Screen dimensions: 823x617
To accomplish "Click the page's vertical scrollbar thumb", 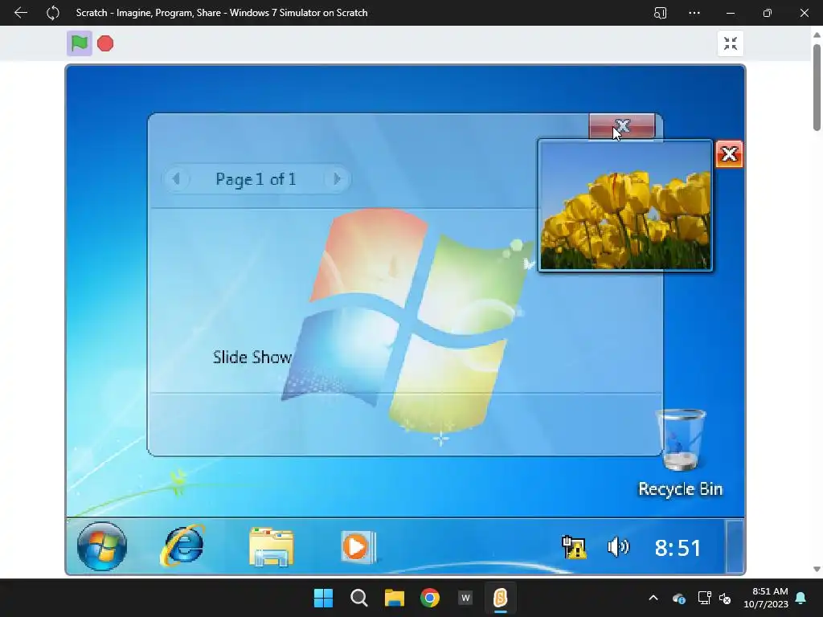I will pos(817,87).
